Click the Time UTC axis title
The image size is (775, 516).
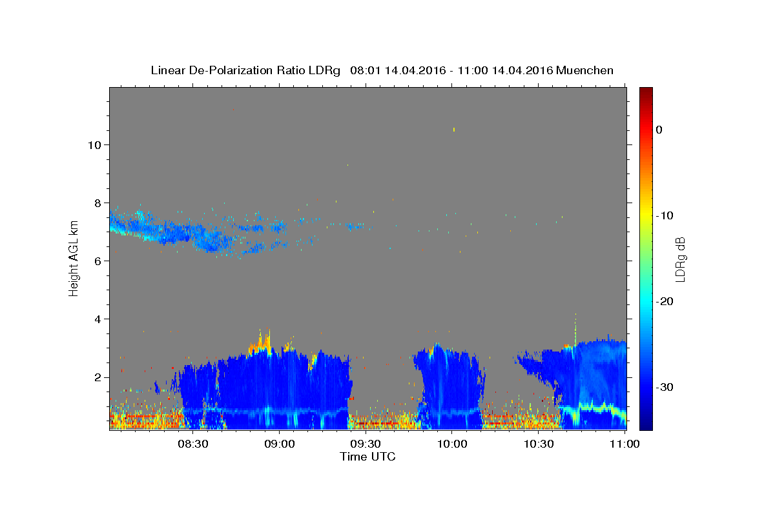(367, 457)
